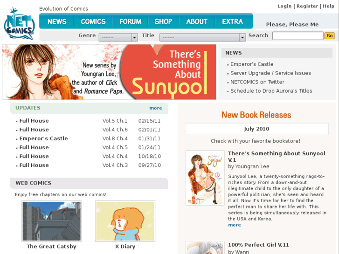Click the July 2010 release box
The width and height of the screenshot is (339, 254).
tap(256, 129)
